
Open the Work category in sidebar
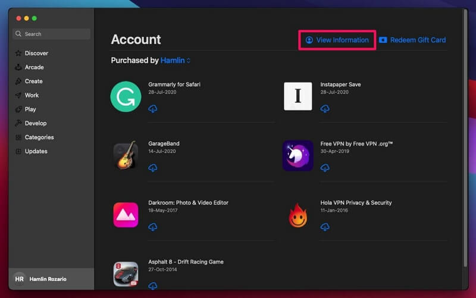[x=32, y=95]
